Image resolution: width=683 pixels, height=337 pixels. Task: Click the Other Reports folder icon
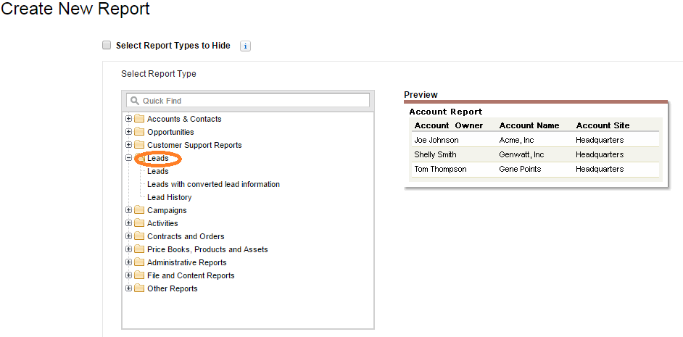pyautogui.click(x=139, y=288)
